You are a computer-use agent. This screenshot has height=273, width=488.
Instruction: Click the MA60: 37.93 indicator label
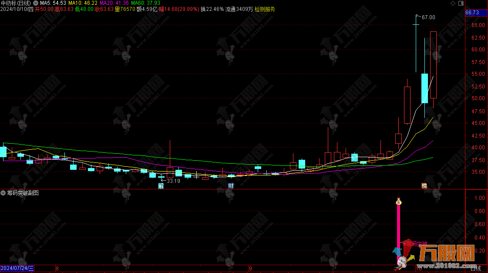point(146,3)
